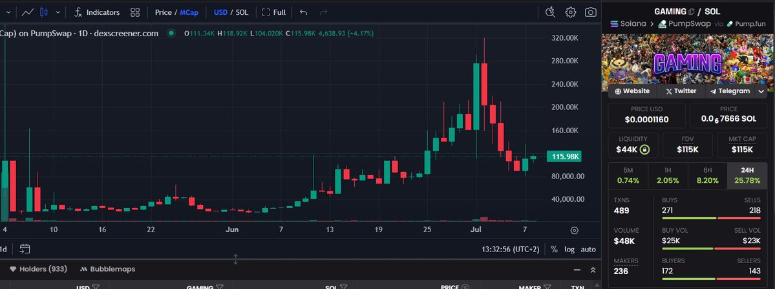Redo the chart action

(324, 12)
